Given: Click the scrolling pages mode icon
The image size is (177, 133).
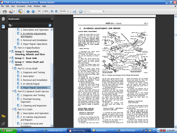Looking at the screenshot, I should click(74, 11).
